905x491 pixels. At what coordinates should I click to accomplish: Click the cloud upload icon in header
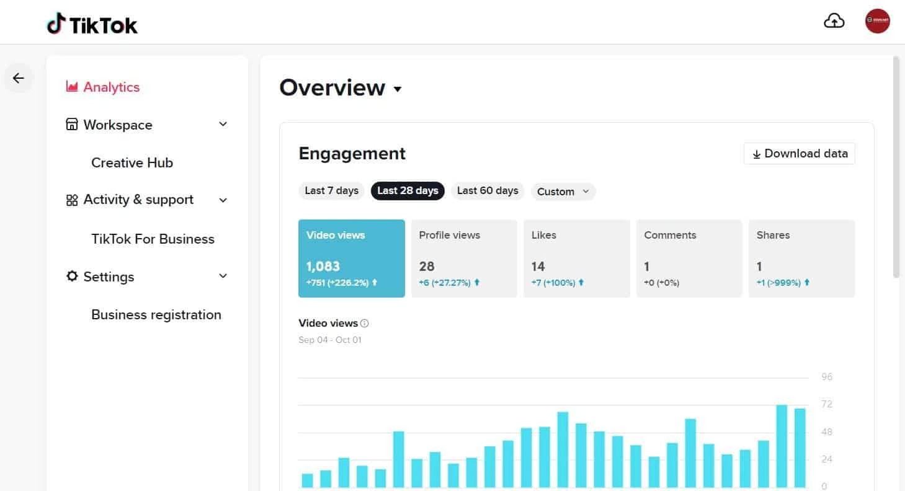[834, 20]
